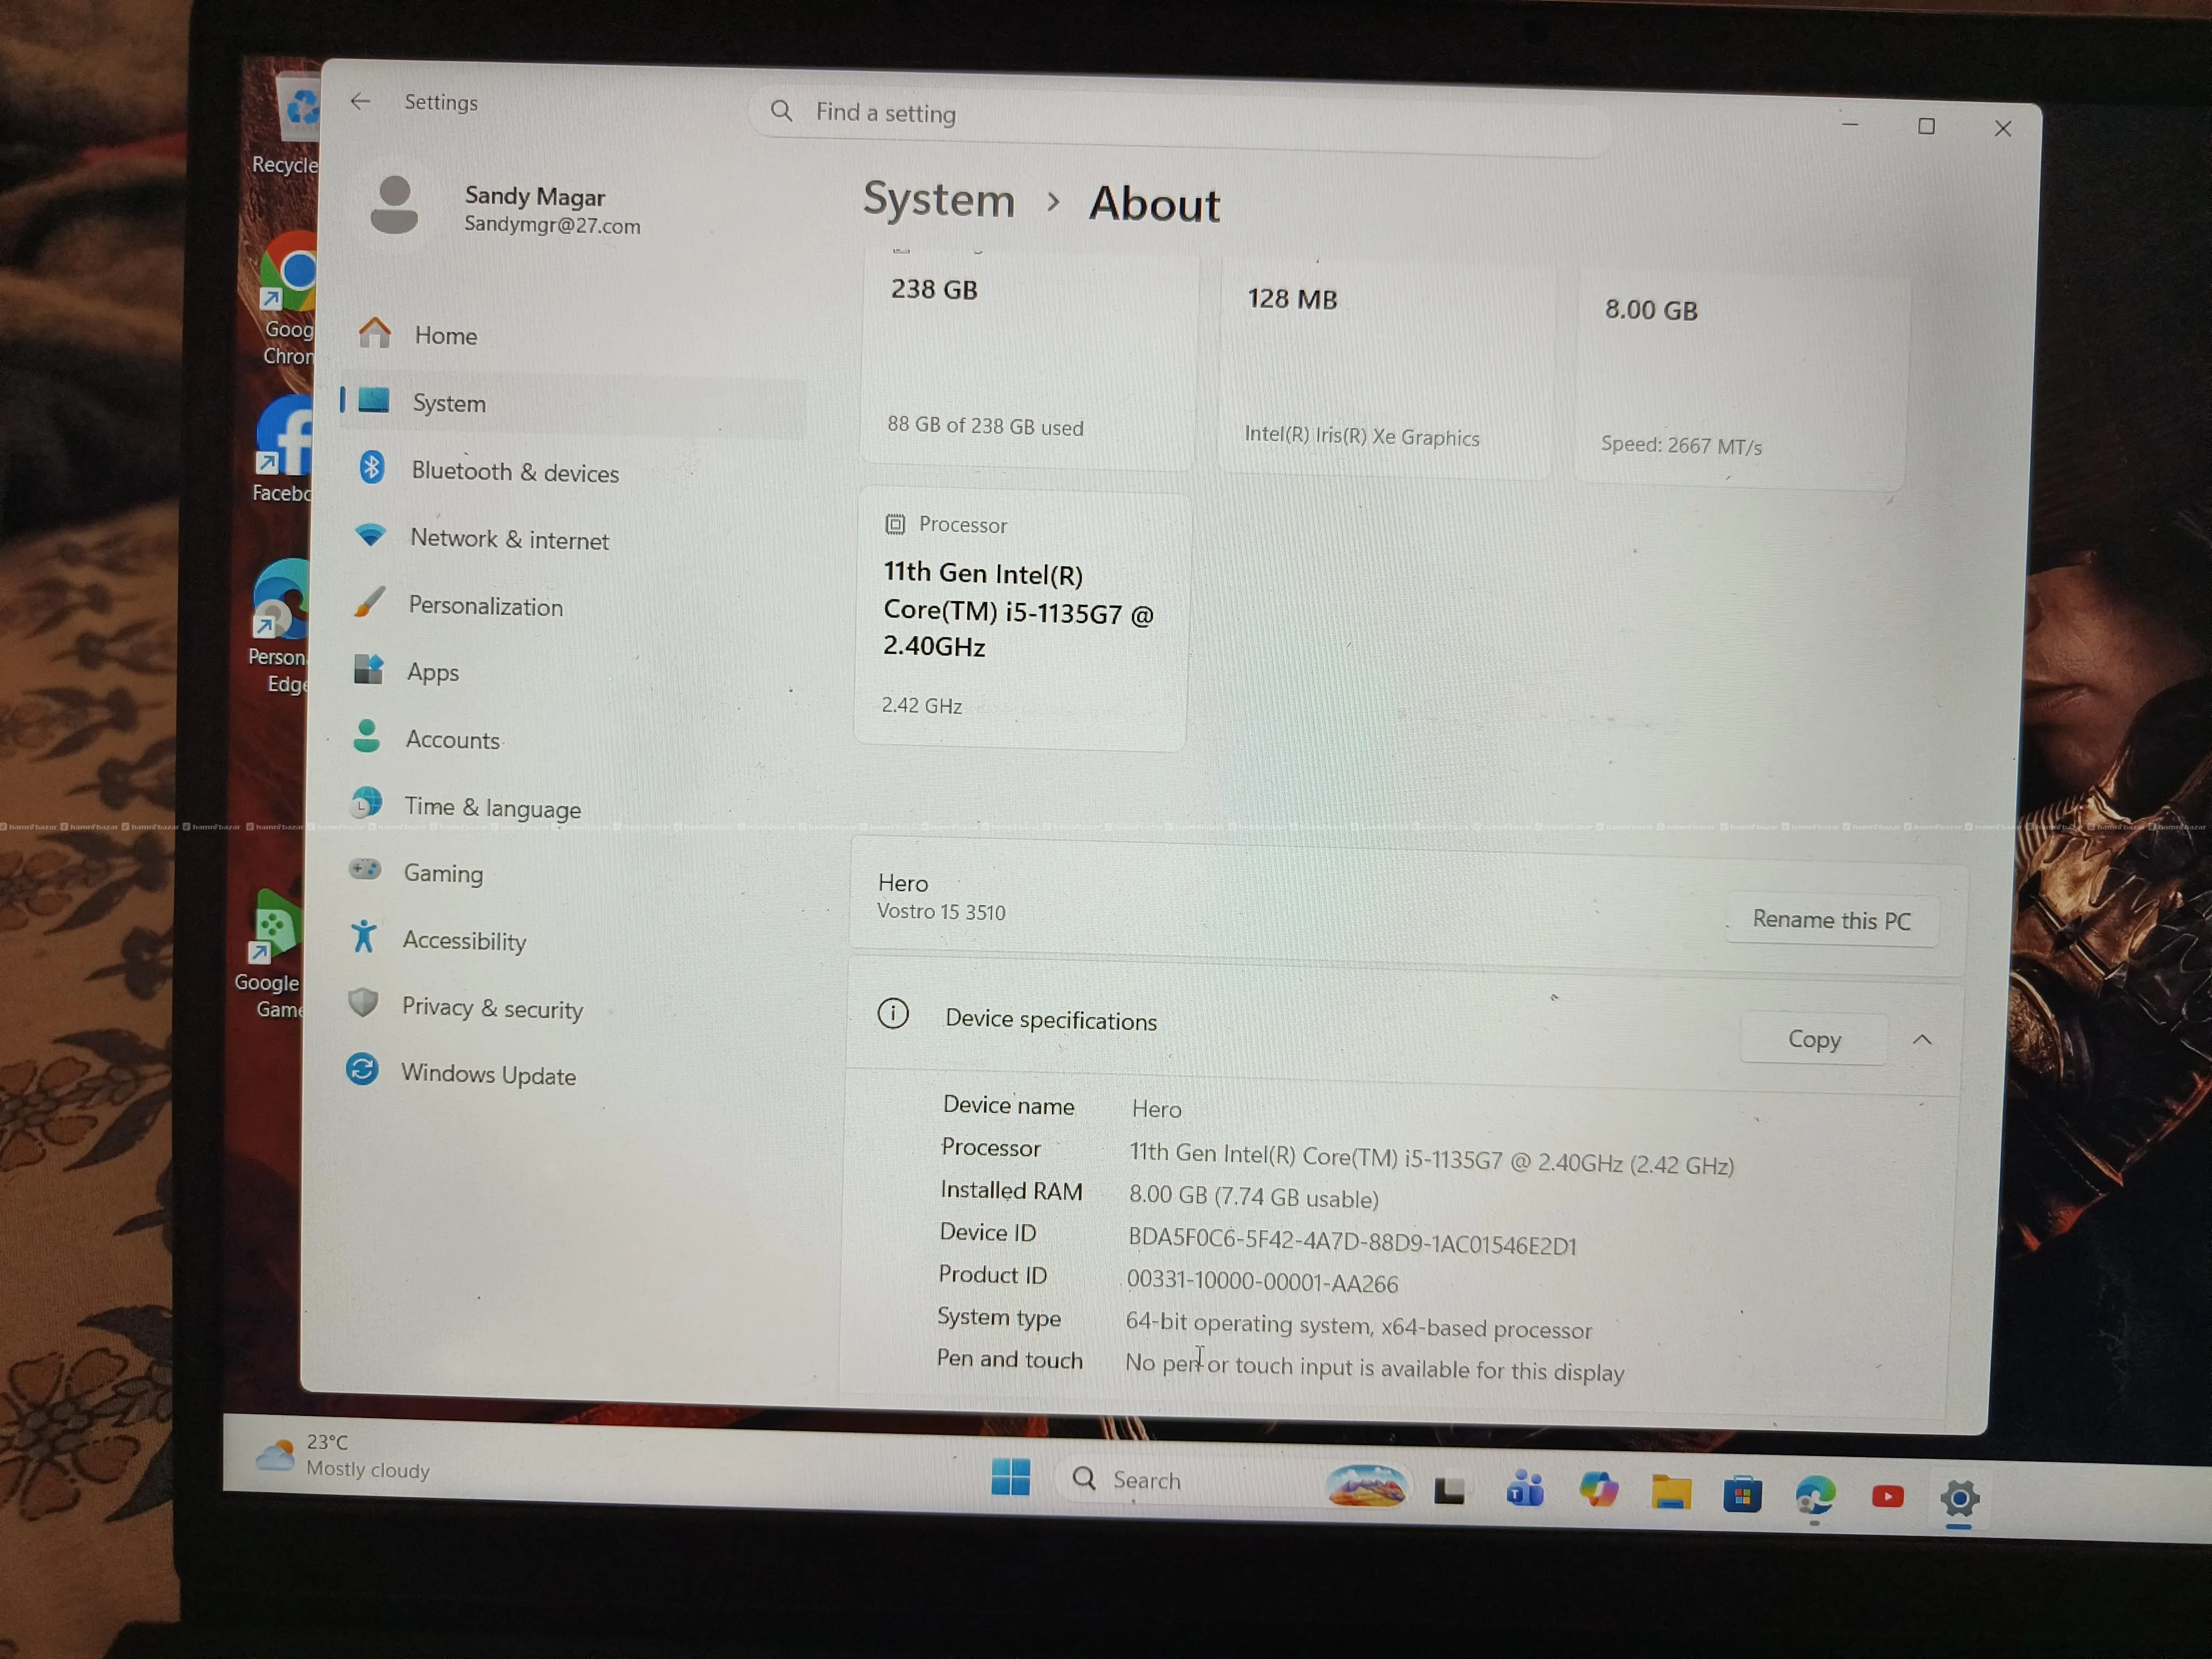
Task: Click the System type value text
Action: tap(1358, 1325)
